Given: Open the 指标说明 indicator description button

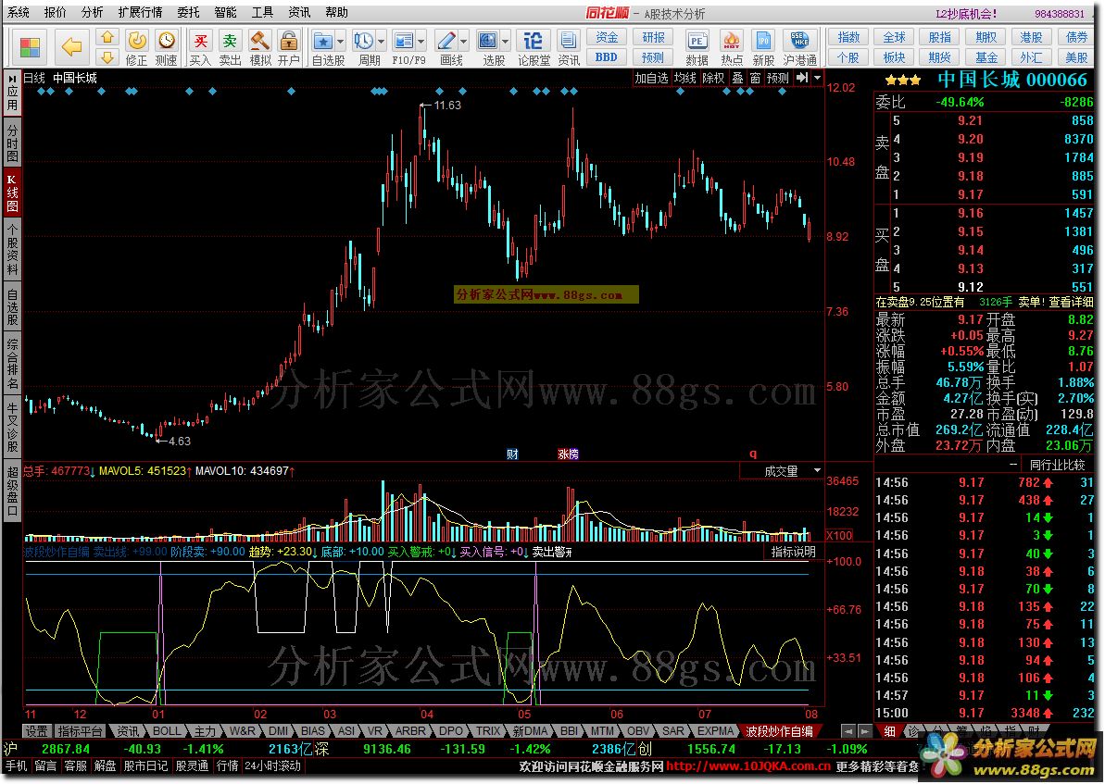Looking at the screenshot, I should coord(794,552).
